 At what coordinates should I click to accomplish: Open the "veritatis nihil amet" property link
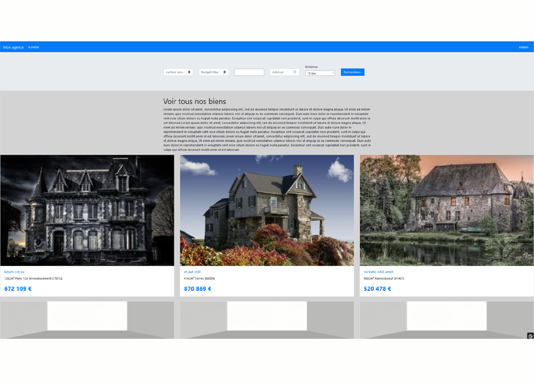click(x=379, y=272)
